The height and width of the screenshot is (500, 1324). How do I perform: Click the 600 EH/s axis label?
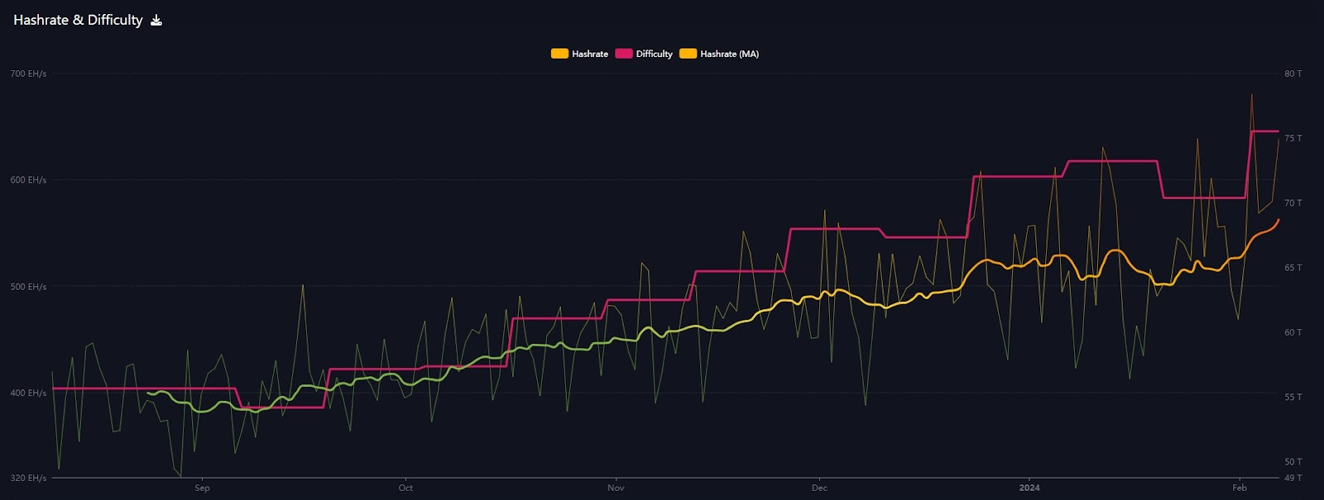click(x=28, y=180)
